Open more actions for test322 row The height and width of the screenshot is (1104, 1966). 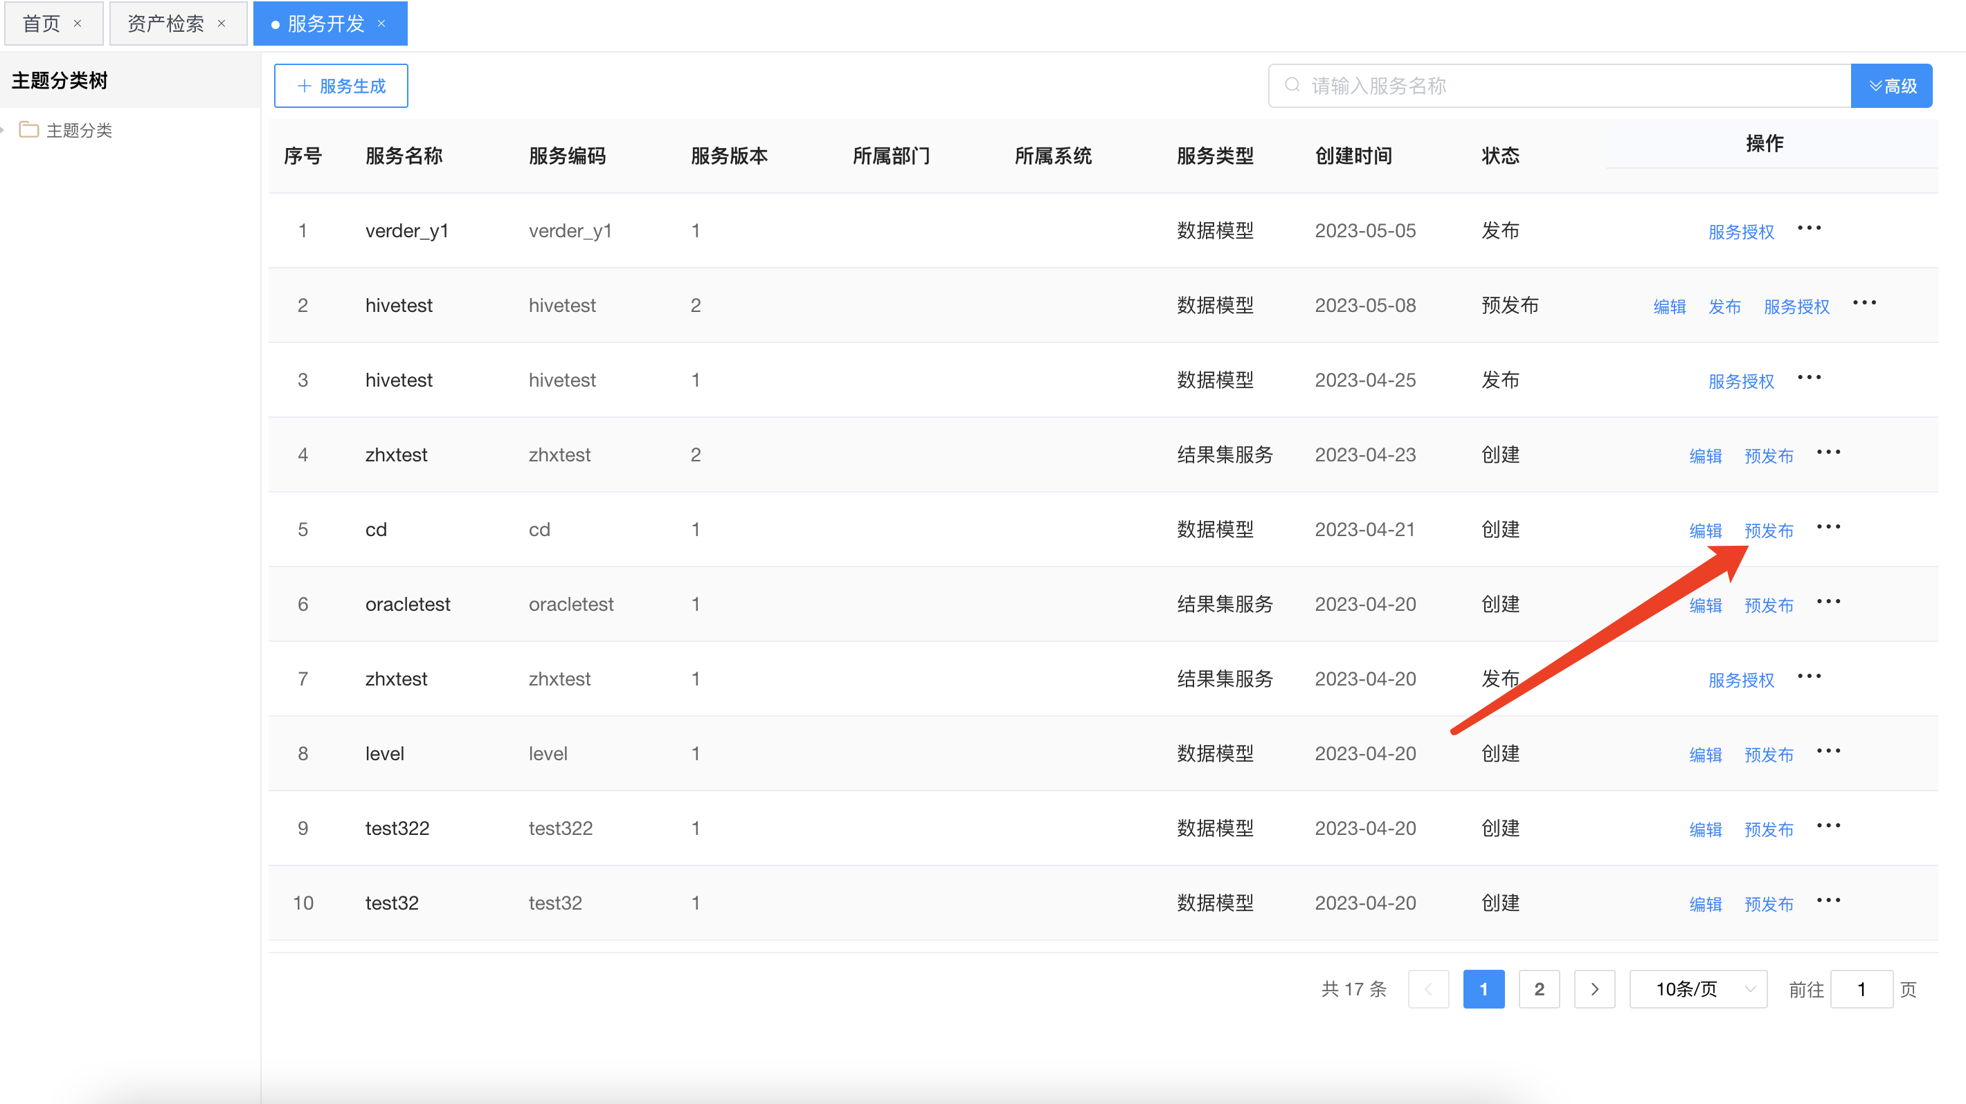tap(1829, 826)
